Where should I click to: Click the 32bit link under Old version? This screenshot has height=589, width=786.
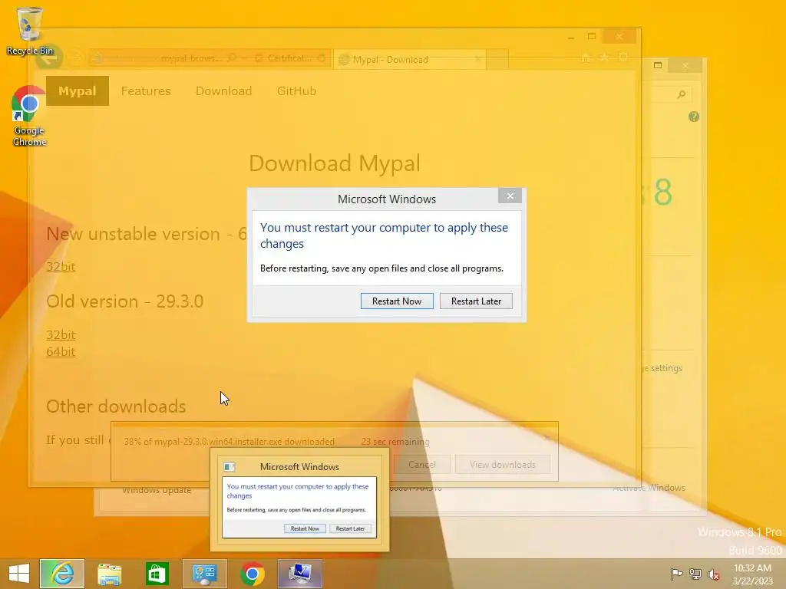61,334
